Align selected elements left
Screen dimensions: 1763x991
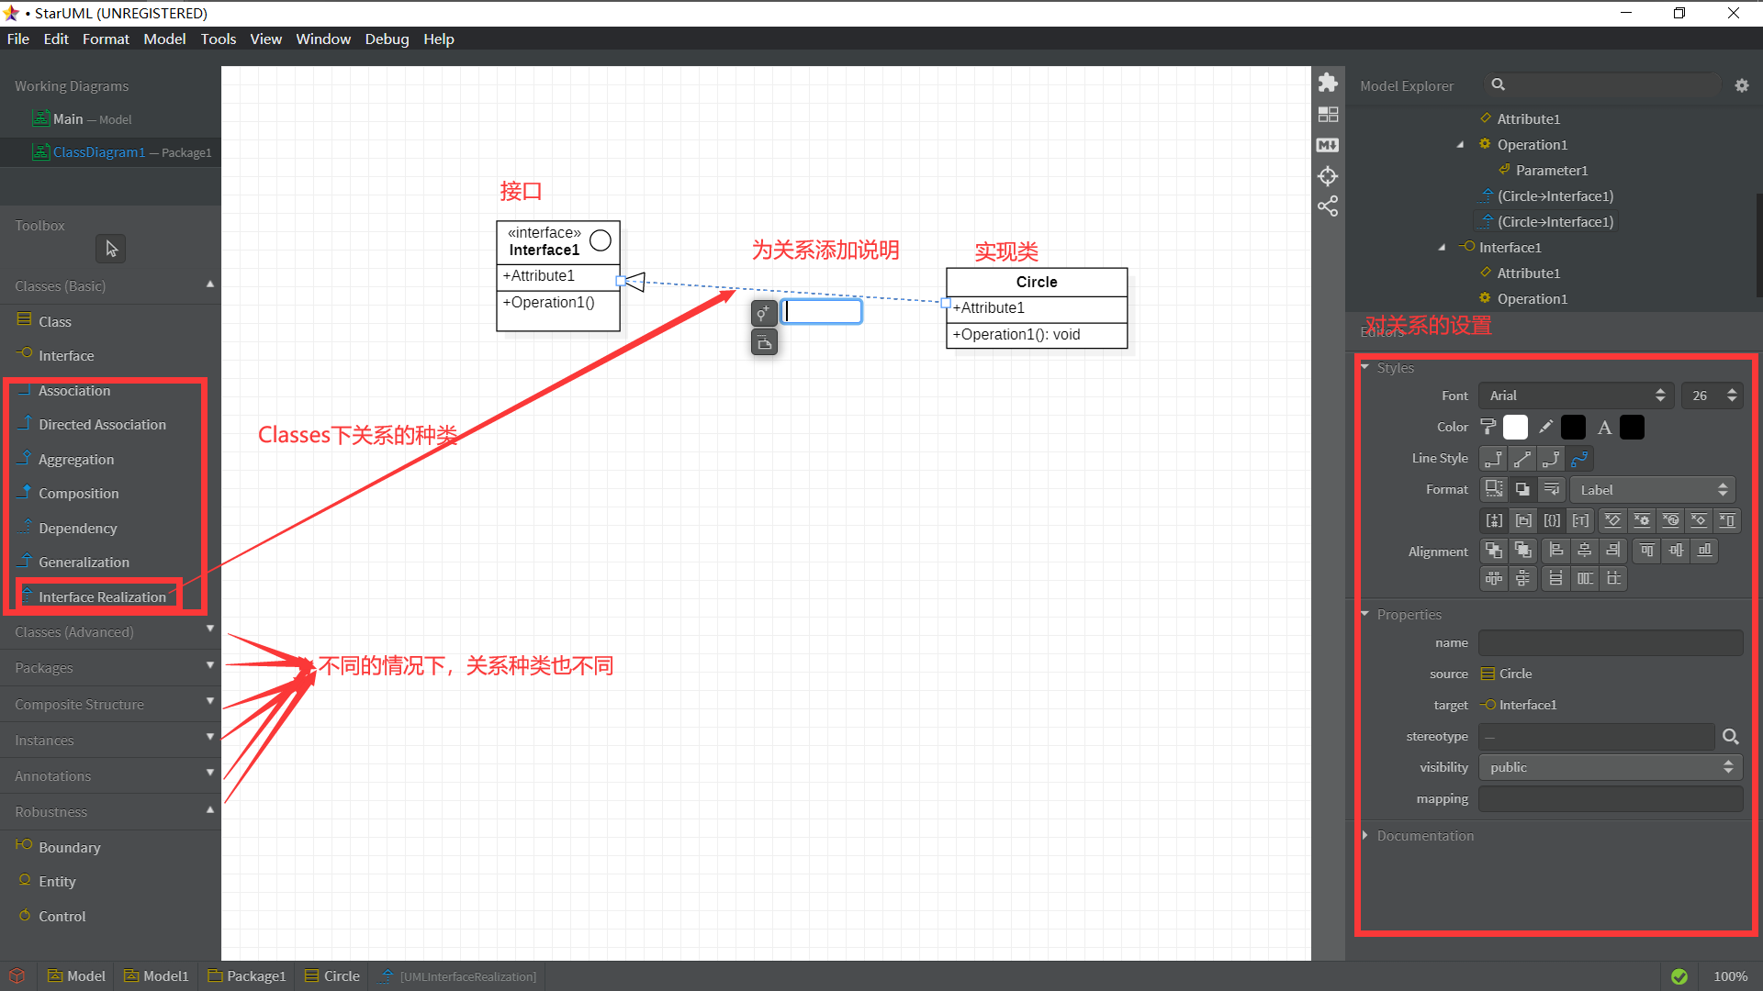(x=1556, y=551)
